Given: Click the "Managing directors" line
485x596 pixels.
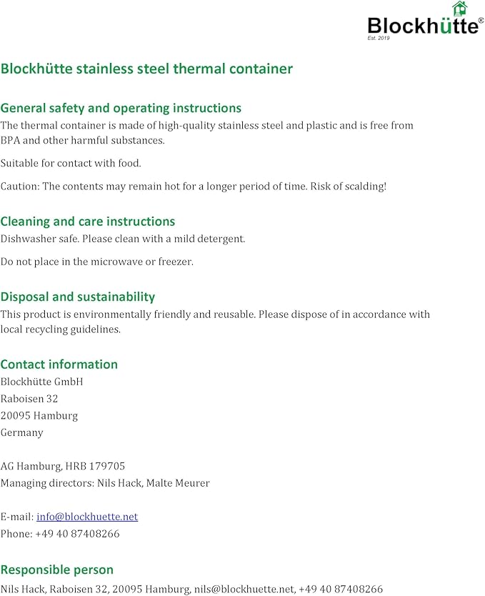Looking at the screenshot, I should [105, 483].
